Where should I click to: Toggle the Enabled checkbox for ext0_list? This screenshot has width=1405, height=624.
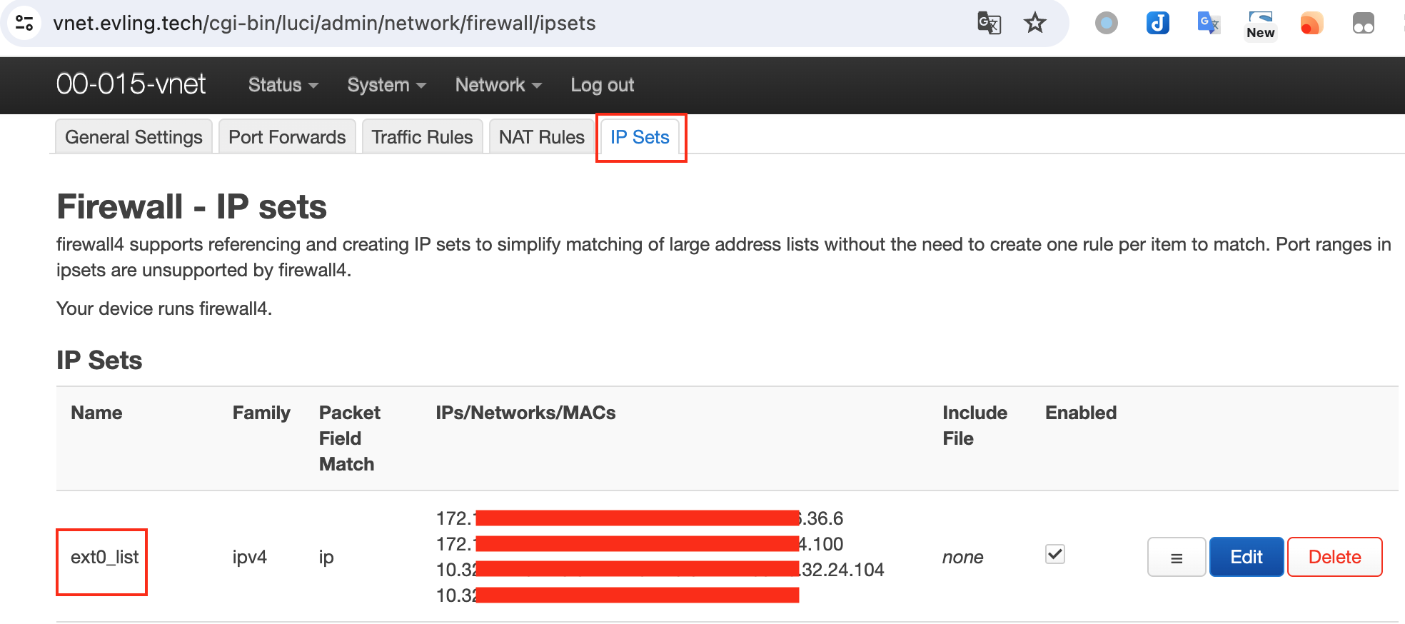coord(1054,554)
